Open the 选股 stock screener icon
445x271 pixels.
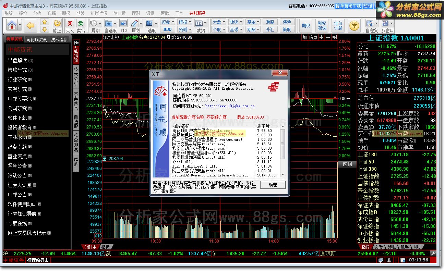tap(149, 23)
